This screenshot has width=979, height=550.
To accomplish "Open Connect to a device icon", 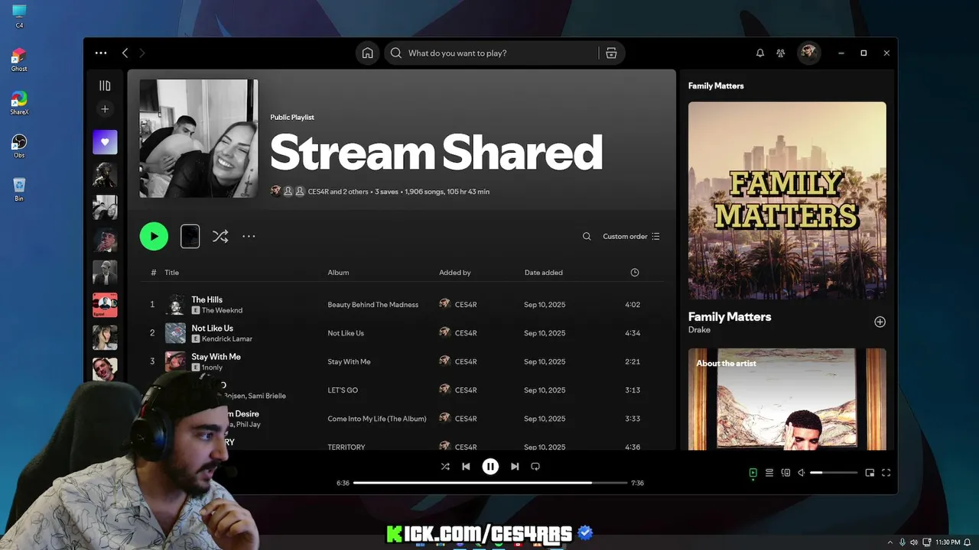I will coord(785,473).
